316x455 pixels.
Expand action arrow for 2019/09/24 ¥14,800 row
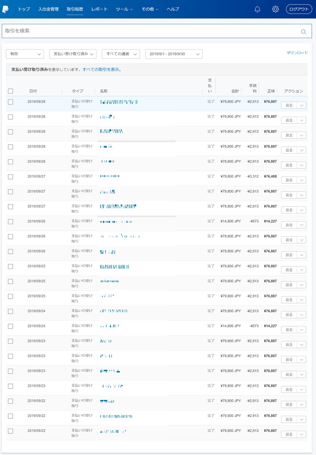pyautogui.click(x=301, y=330)
